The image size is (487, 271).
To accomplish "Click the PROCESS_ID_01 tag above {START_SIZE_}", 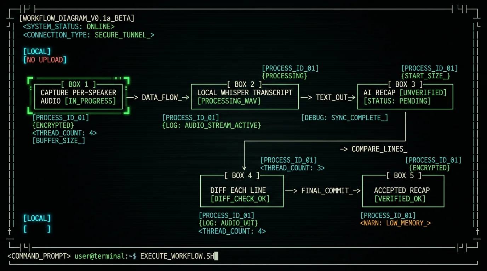I will 429,68.
